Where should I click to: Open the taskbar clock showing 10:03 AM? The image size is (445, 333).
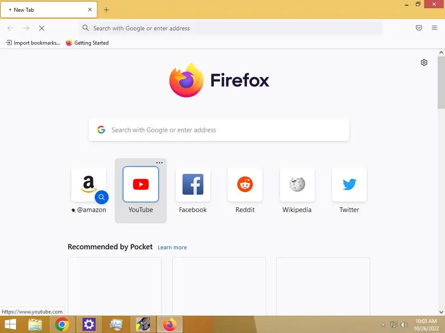tap(426, 324)
